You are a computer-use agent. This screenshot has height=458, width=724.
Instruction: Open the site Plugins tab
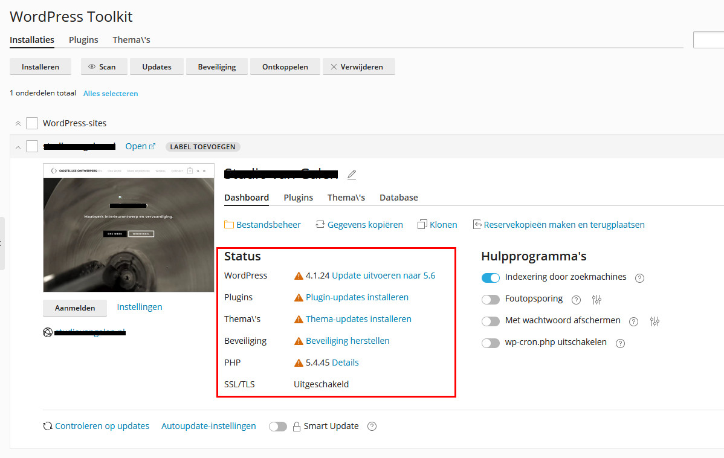click(299, 198)
